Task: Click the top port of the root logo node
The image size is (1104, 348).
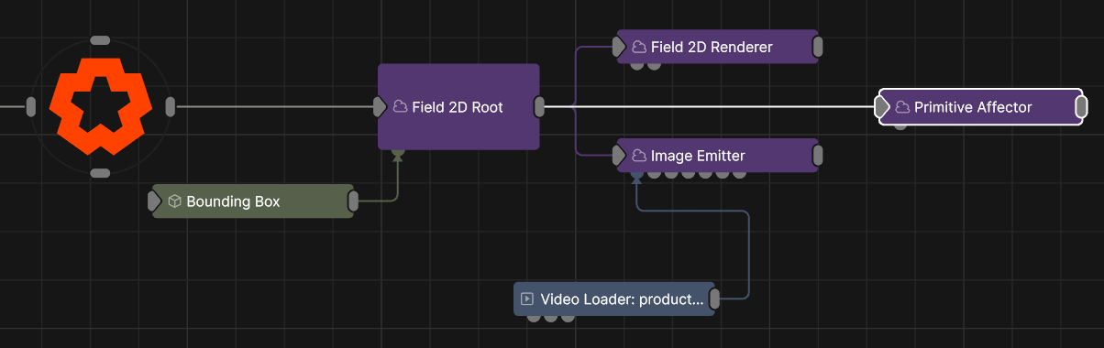Action: [100, 40]
